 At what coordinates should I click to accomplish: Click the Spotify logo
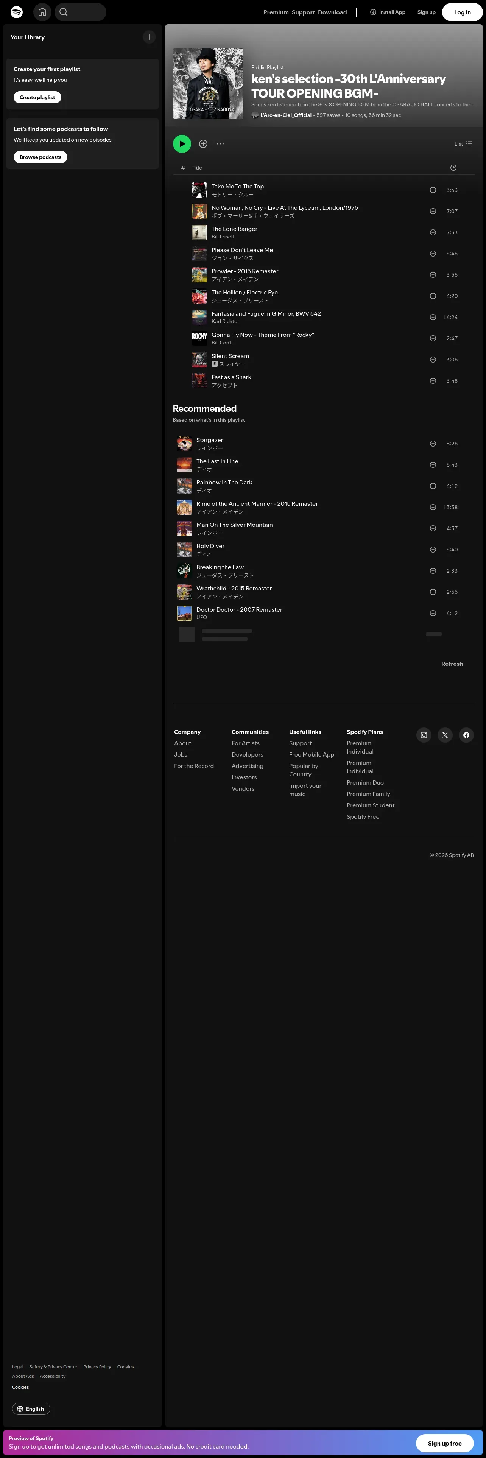17,12
